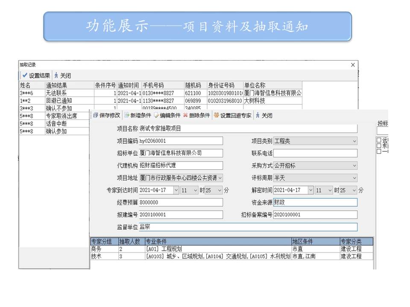Click 新增条件 button text
This screenshot has height=307, width=410.
[x=141, y=116]
